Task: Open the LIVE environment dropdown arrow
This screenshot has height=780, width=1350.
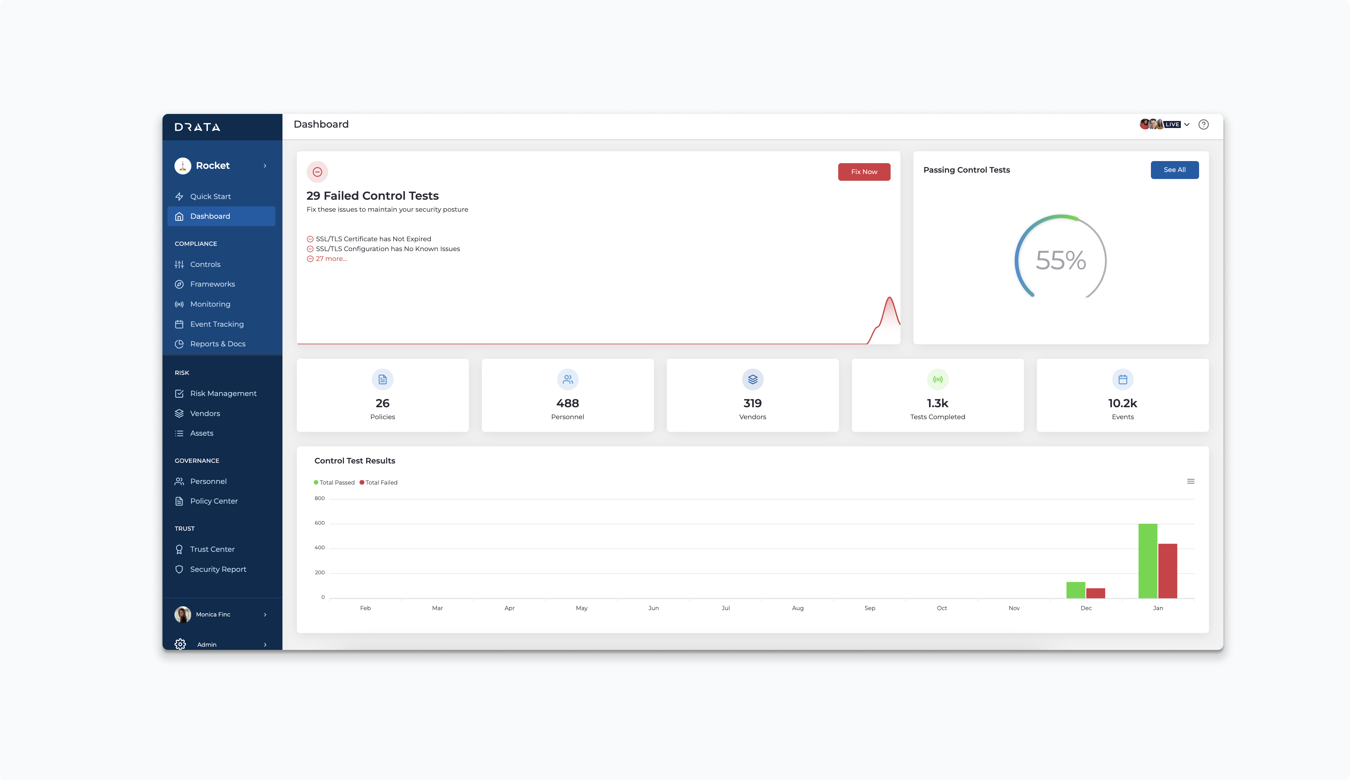Action: (1187, 124)
